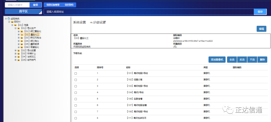Image resolution: width=271 pixels, height=122 pixels.
Task: Click folder icon of 【05】城市燃气
Action: (19, 60)
